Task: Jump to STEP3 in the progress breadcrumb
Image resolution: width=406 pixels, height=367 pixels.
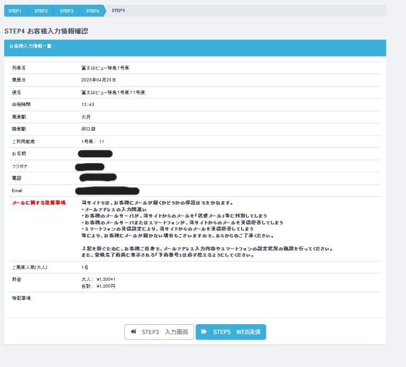Action: (67, 11)
